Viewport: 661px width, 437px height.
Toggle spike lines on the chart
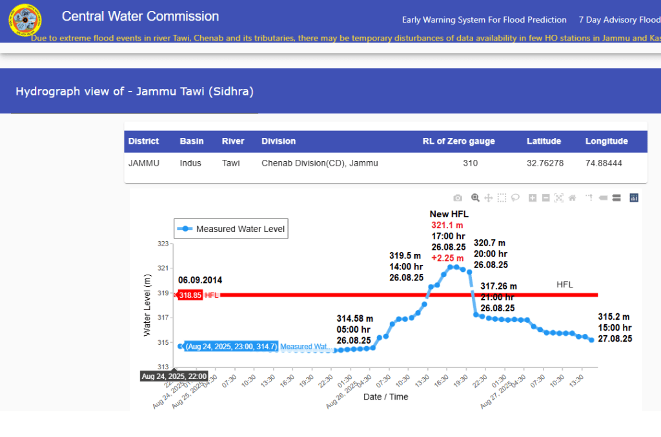(x=589, y=198)
